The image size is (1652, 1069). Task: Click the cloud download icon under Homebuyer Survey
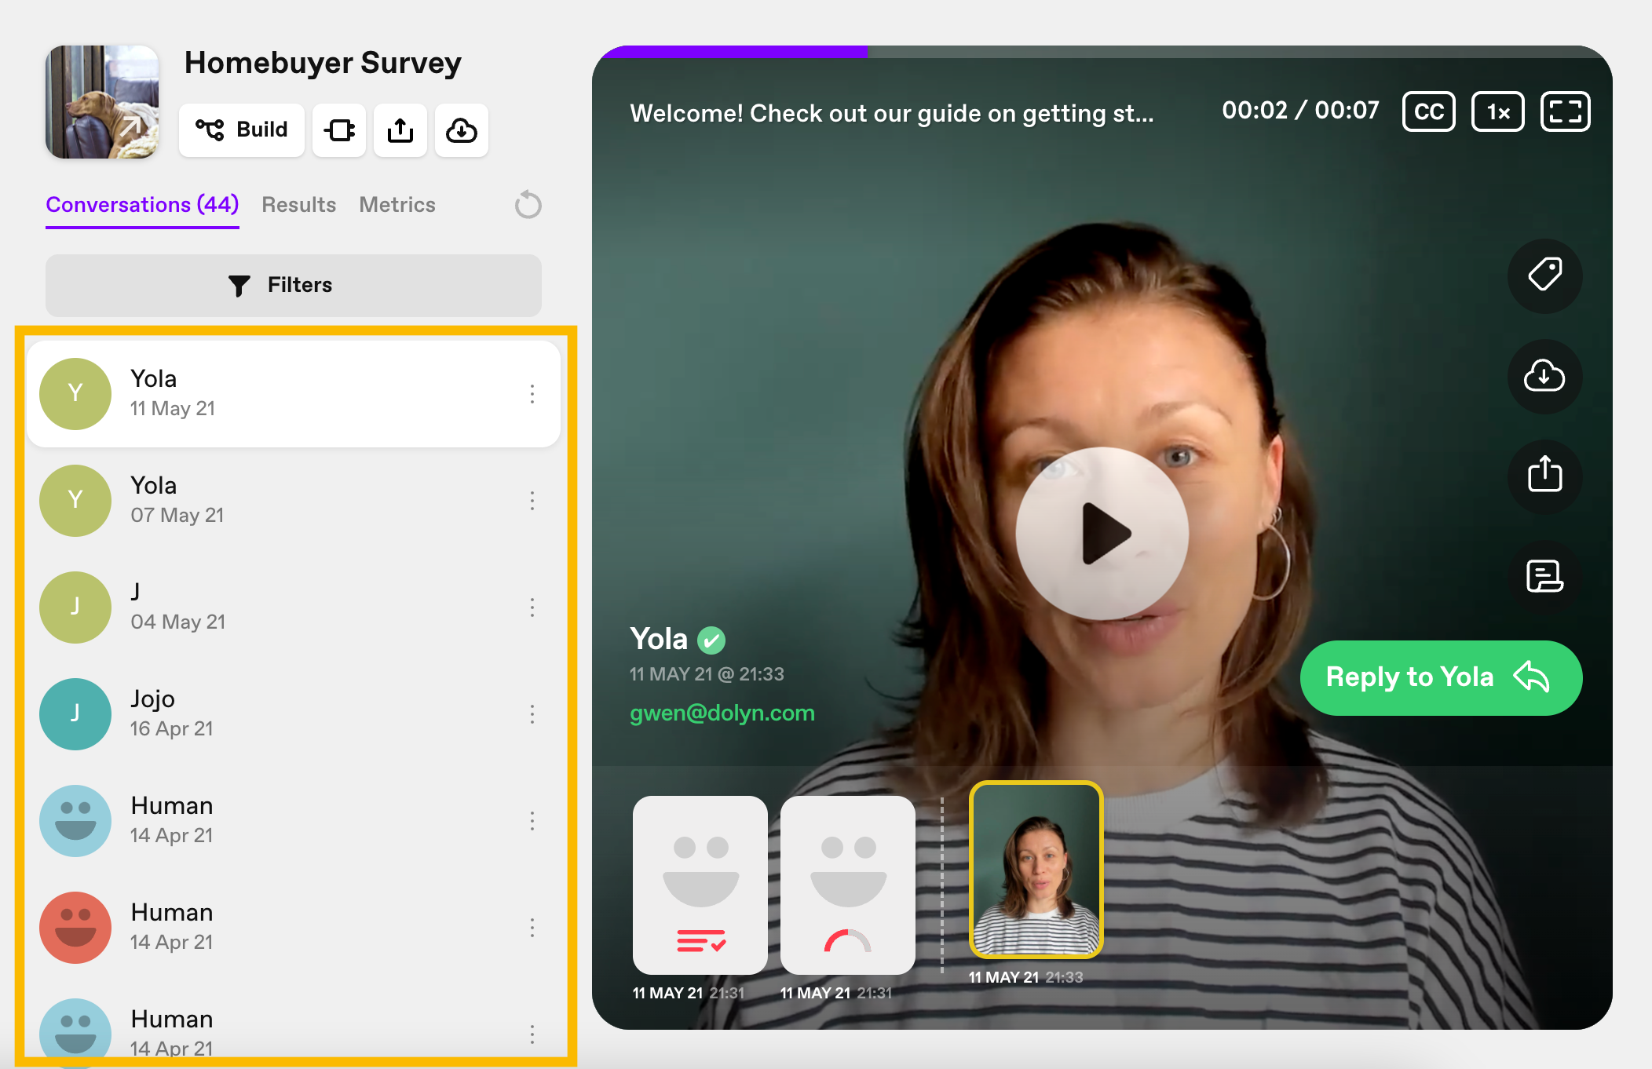click(x=462, y=130)
